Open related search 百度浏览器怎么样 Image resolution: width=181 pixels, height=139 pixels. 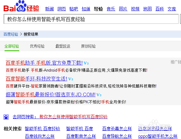click(x=155, y=129)
